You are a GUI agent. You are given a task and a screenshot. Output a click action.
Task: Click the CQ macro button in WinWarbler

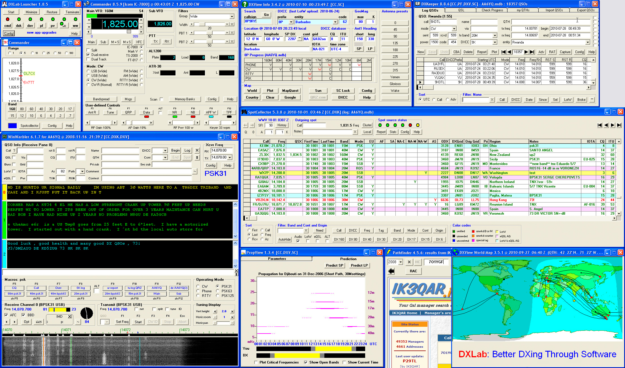click(x=14, y=288)
